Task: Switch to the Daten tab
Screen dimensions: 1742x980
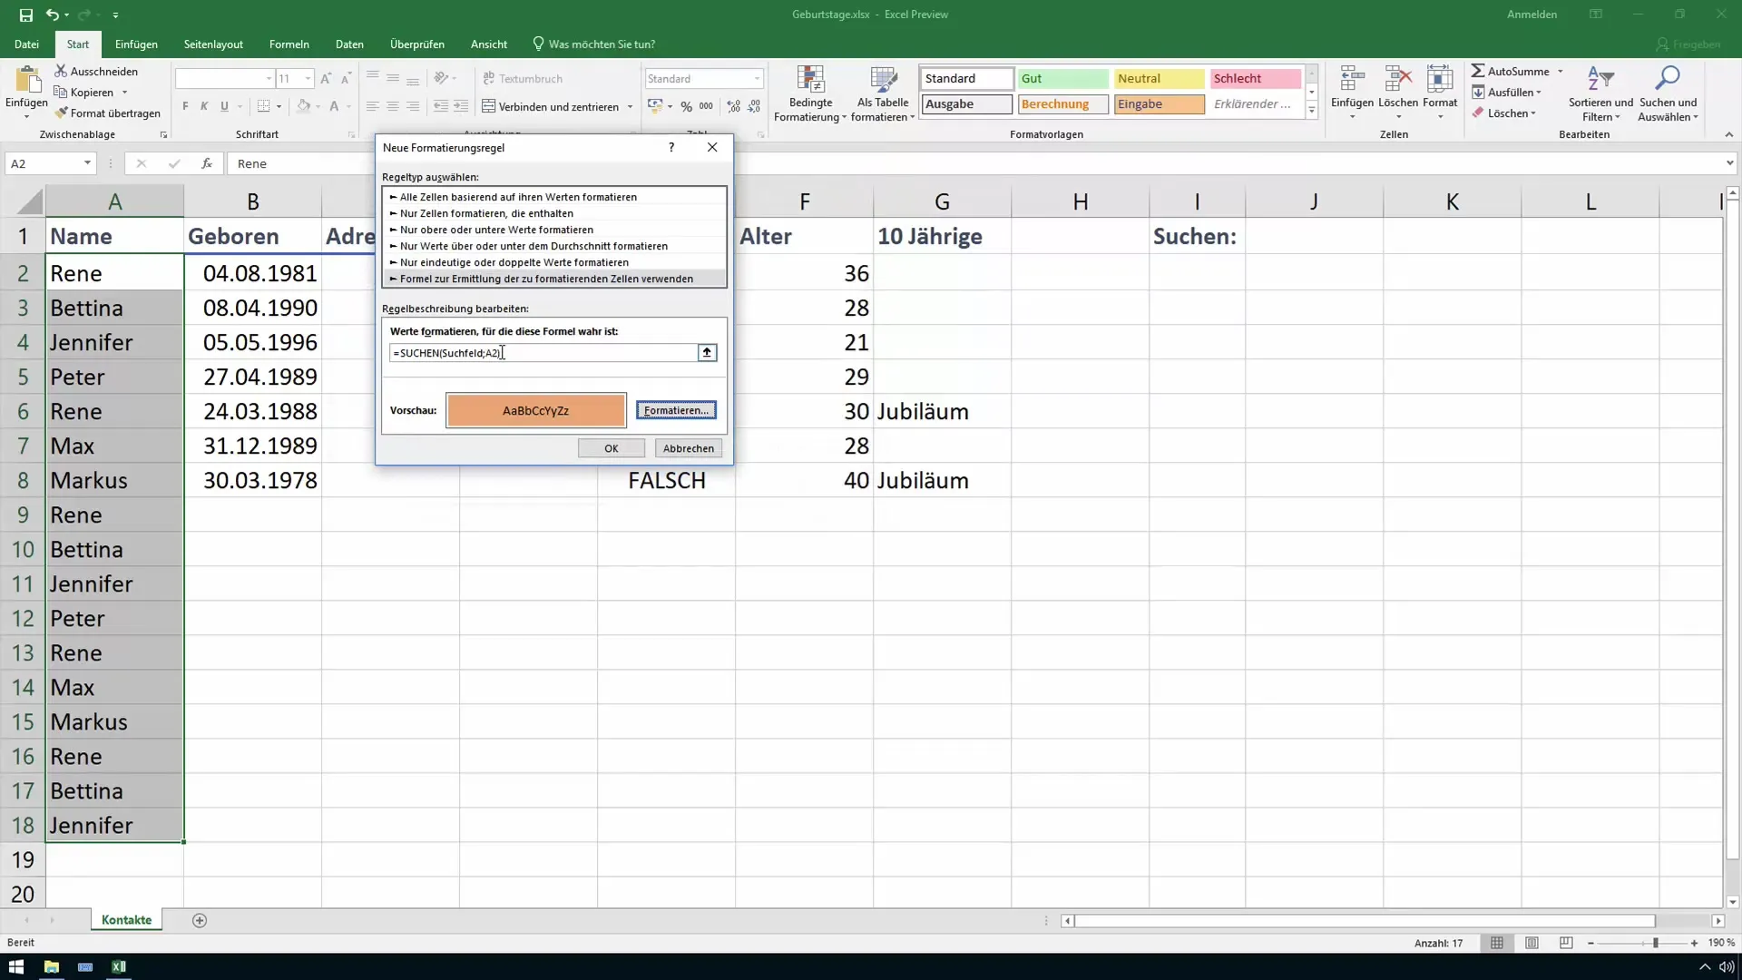Action: point(349,44)
